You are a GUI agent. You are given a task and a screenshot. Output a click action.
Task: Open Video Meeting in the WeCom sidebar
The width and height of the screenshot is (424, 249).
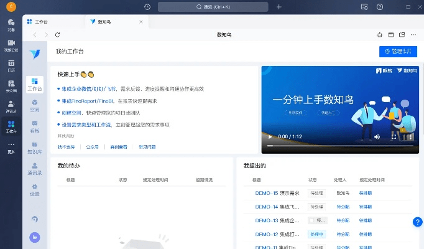click(11, 45)
